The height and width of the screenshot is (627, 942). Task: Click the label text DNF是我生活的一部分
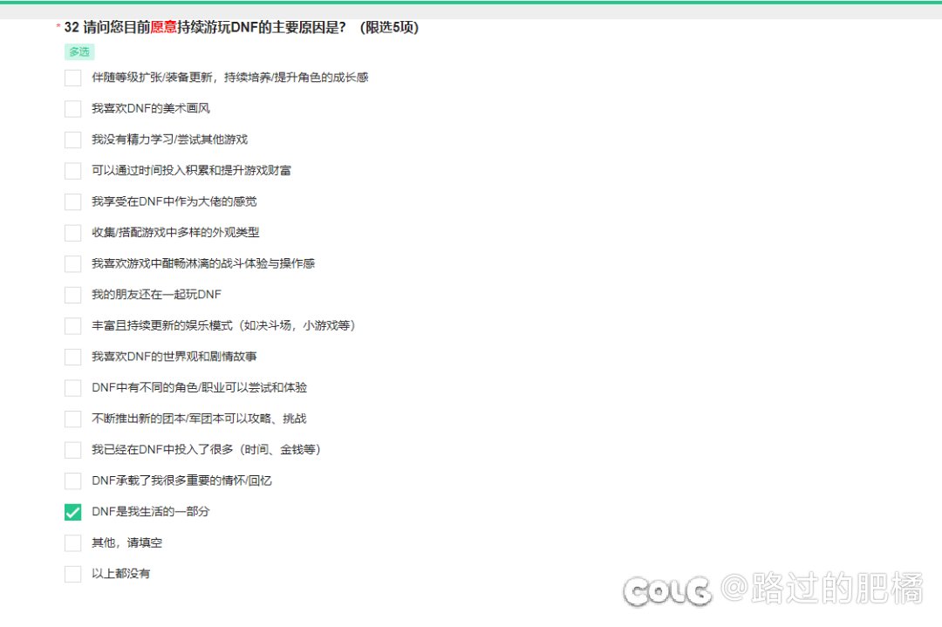pyautogui.click(x=151, y=512)
